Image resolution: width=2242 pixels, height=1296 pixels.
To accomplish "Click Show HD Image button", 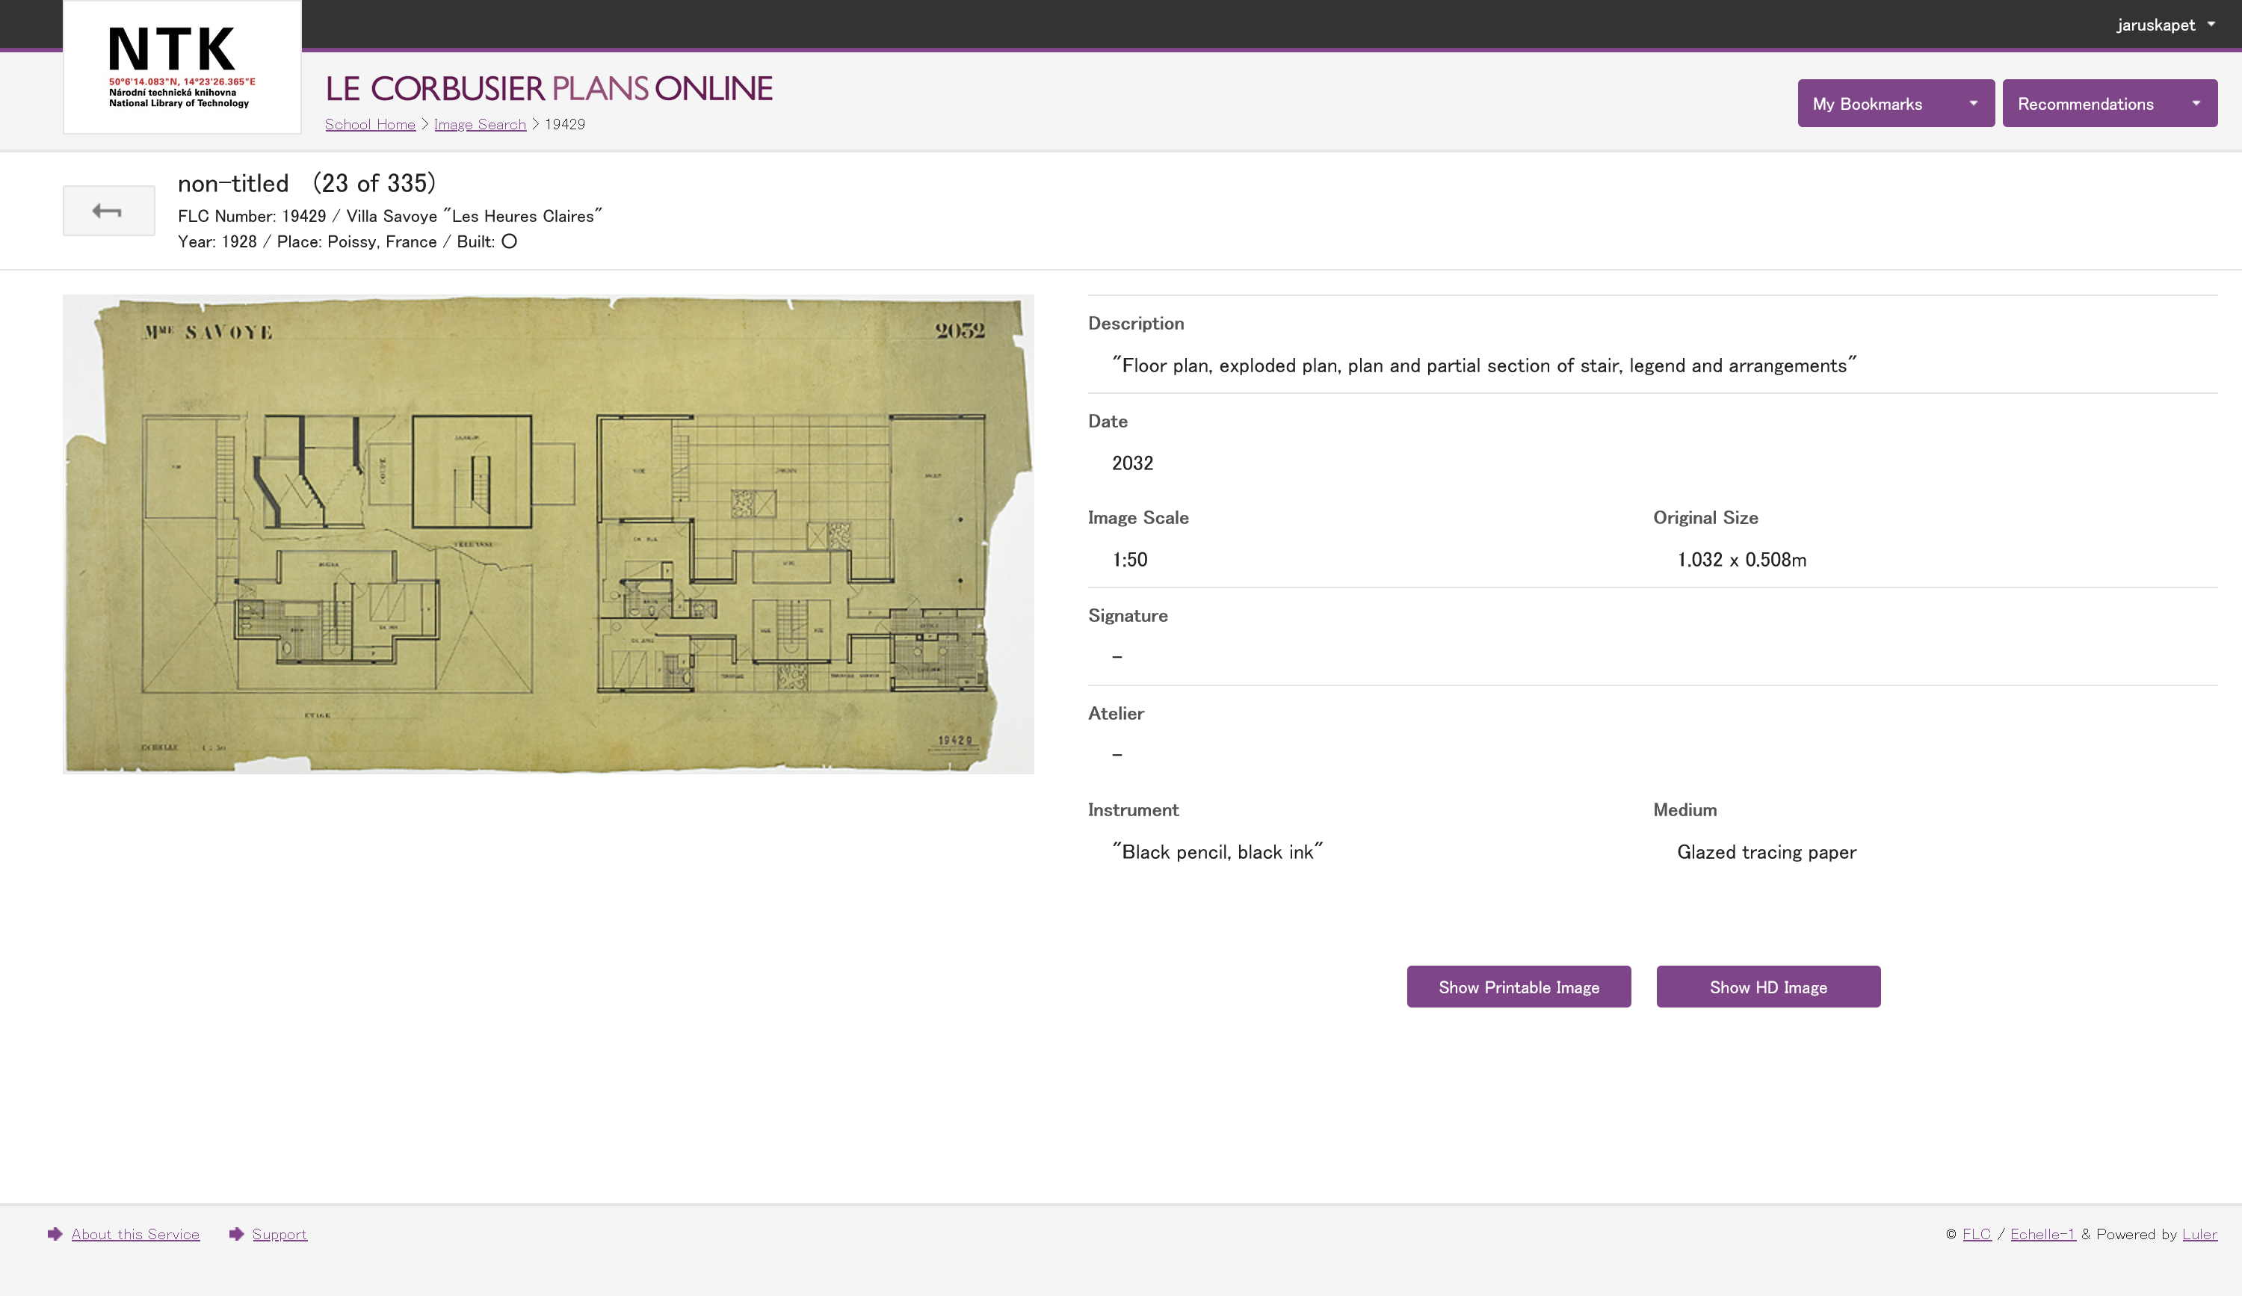I will 1769,987.
